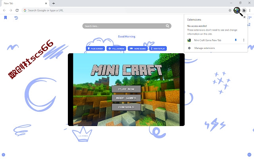Restore down the Chrome window

240,3
